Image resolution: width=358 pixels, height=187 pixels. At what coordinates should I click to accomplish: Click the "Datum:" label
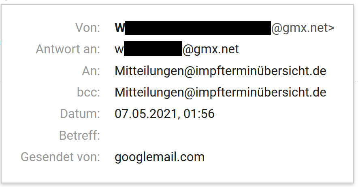[80, 114]
